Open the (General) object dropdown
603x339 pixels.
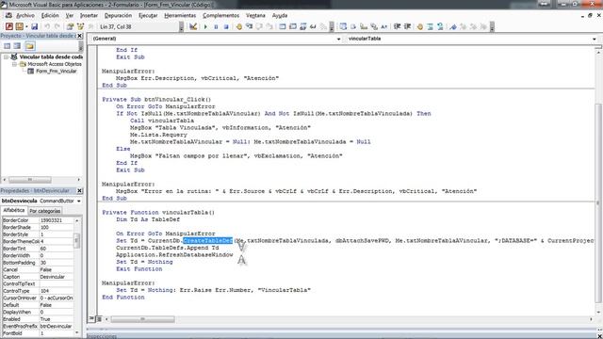click(x=338, y=39)
